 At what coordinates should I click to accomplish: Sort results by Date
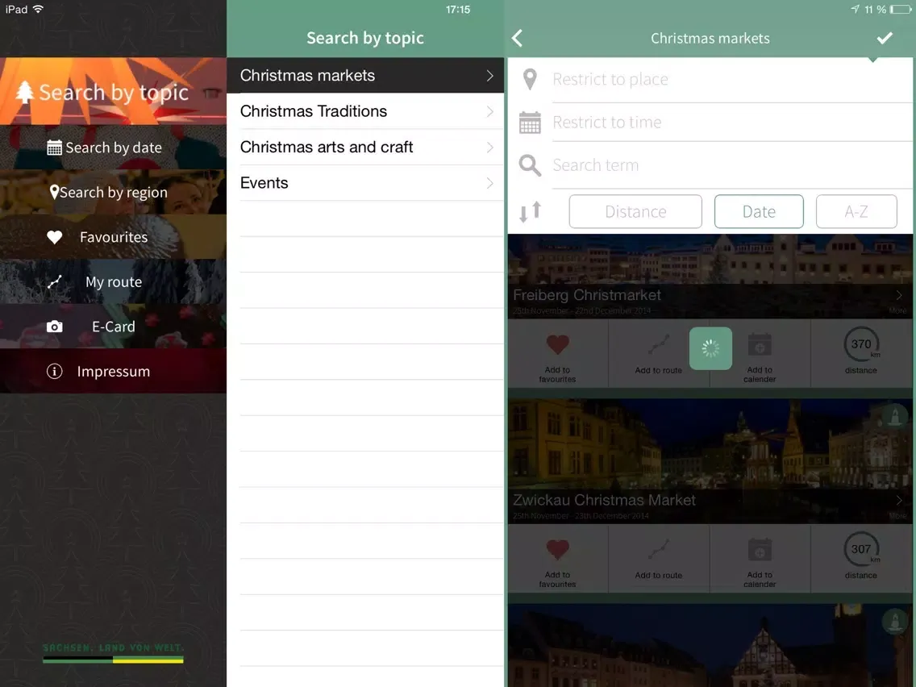pyautogui.click(x=759, y=211)
